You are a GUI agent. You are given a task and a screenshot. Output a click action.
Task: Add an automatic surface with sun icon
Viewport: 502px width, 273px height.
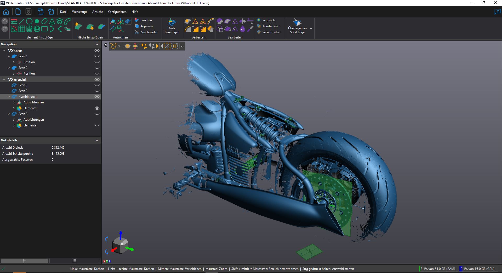pos(78,26)
